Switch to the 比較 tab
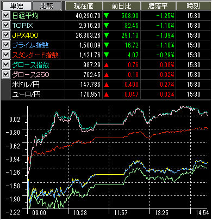The image size is (212, 220). (47, 6)
